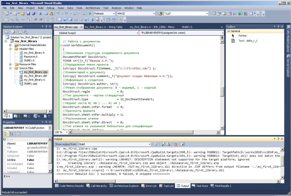This screenshot has height=196, width=291.
Task: Click the Copy icon in the toolbar
Action: 46,14
